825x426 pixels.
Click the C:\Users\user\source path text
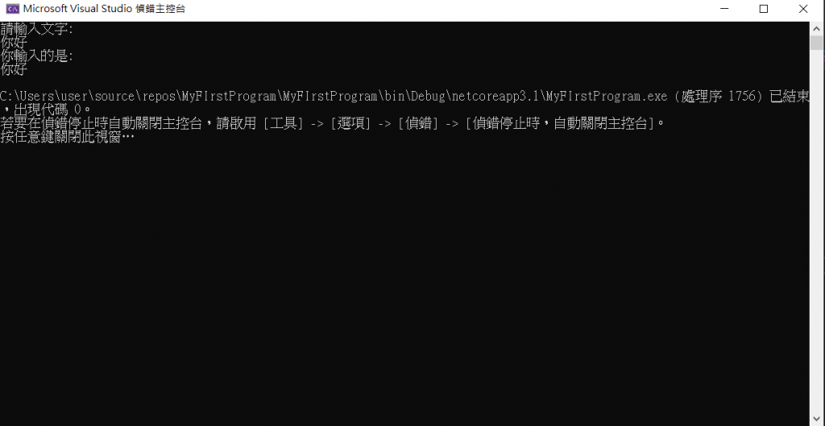pos(68,97)
